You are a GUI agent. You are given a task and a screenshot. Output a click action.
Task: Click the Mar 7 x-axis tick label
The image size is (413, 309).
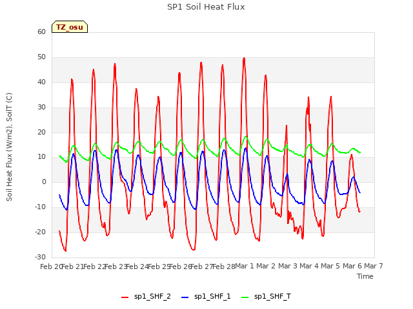coord(374,266)
